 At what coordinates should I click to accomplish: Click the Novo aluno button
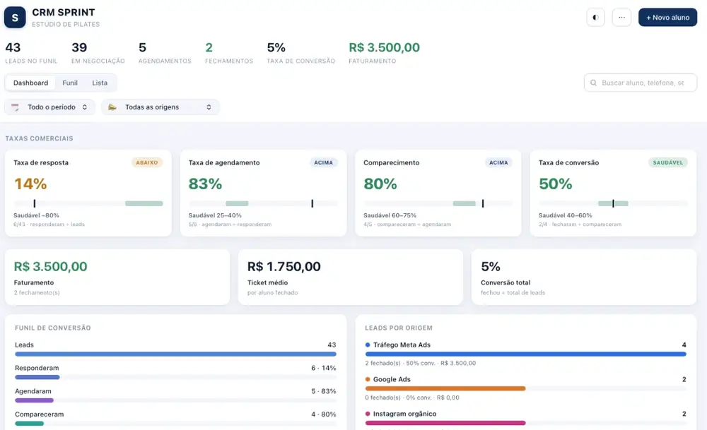point(667,18)
